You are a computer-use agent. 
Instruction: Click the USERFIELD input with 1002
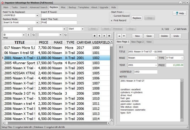click(146, 72)
